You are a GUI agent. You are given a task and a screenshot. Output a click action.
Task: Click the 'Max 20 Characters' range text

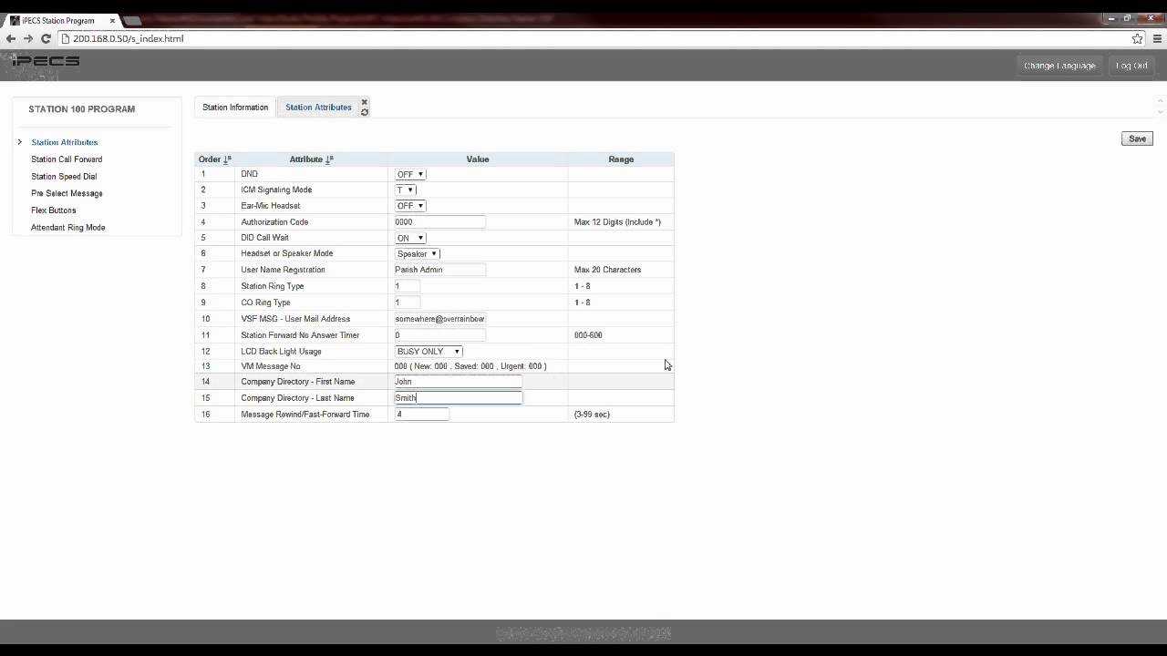pyautogui.click(x=608, y=270)
